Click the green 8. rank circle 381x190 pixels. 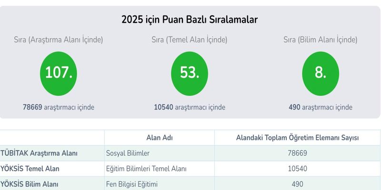pos(321,74)
